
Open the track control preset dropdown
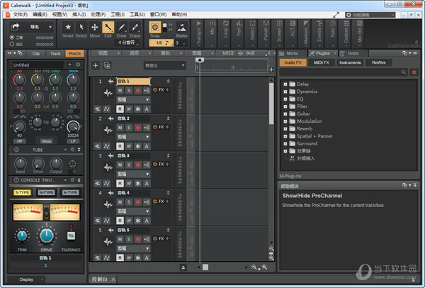coord(164,65)
